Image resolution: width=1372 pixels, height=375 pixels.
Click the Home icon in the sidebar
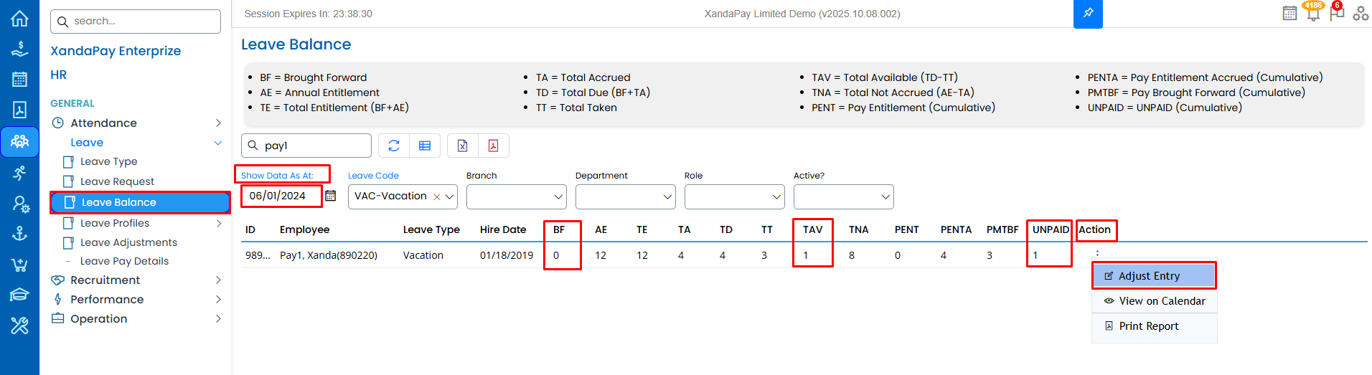click(x=19, y=19)
